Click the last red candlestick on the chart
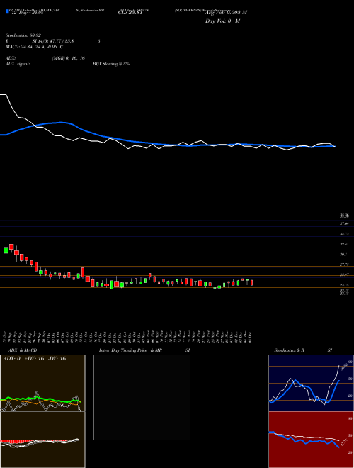The image size is (354, 468). tap(252, 283)
